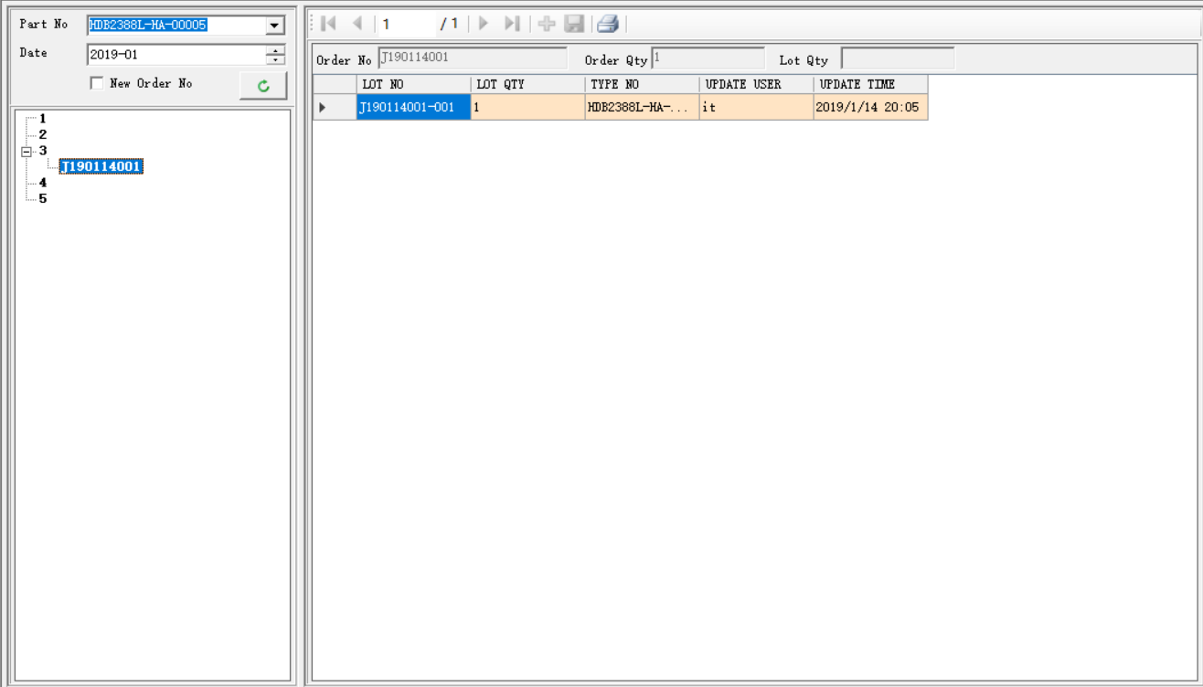Go to next record arrow
The image size is (1203, 687).
pos(484,24)
